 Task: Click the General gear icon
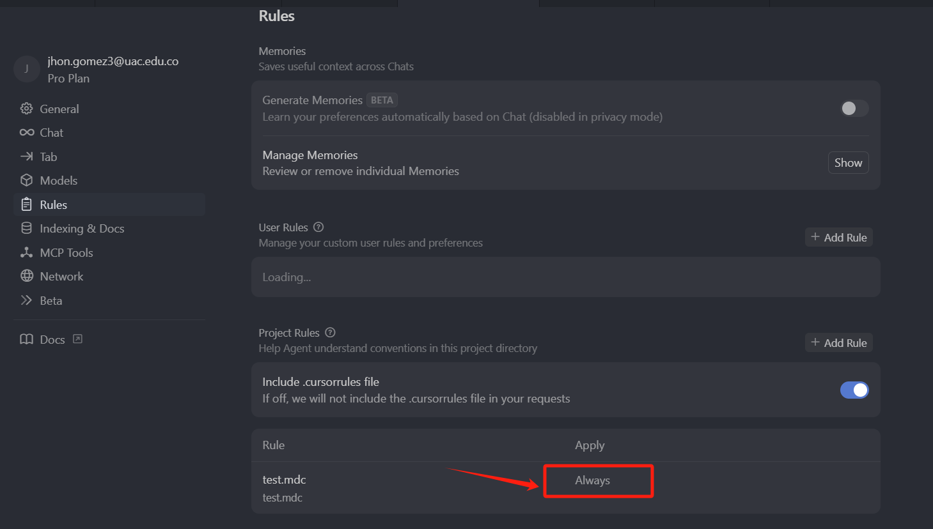pyautogui.click(x=26, y=109)
